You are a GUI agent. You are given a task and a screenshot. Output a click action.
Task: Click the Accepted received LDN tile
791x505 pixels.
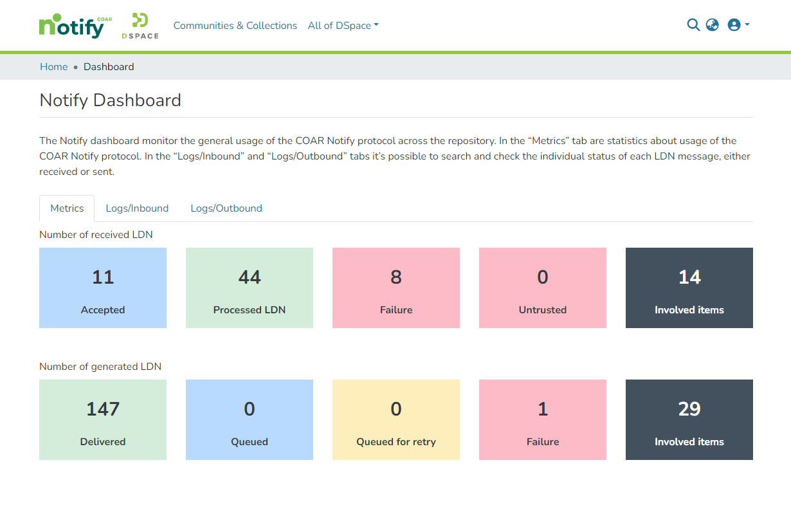click(x=103, y=288)
